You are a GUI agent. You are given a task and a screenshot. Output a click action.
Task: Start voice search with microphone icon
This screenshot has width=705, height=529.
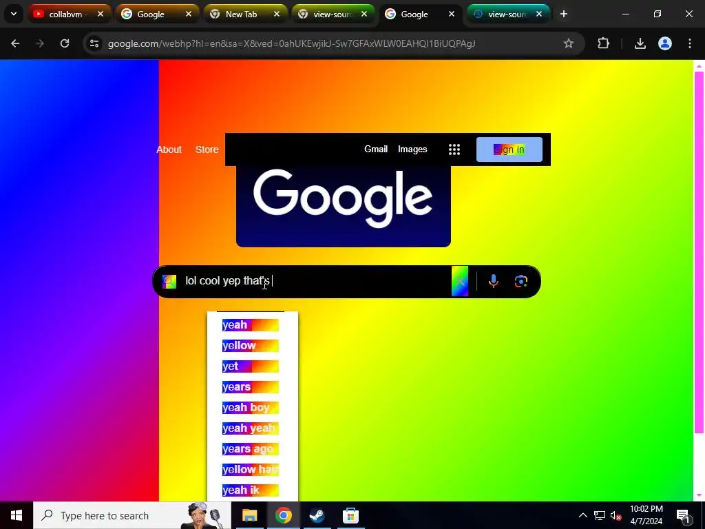pos(493,281)
